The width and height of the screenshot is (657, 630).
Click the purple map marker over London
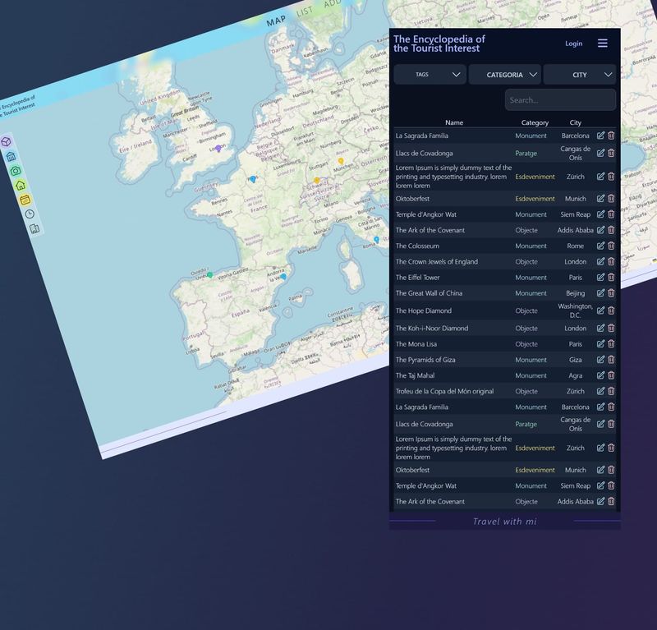tap(218, 149)
